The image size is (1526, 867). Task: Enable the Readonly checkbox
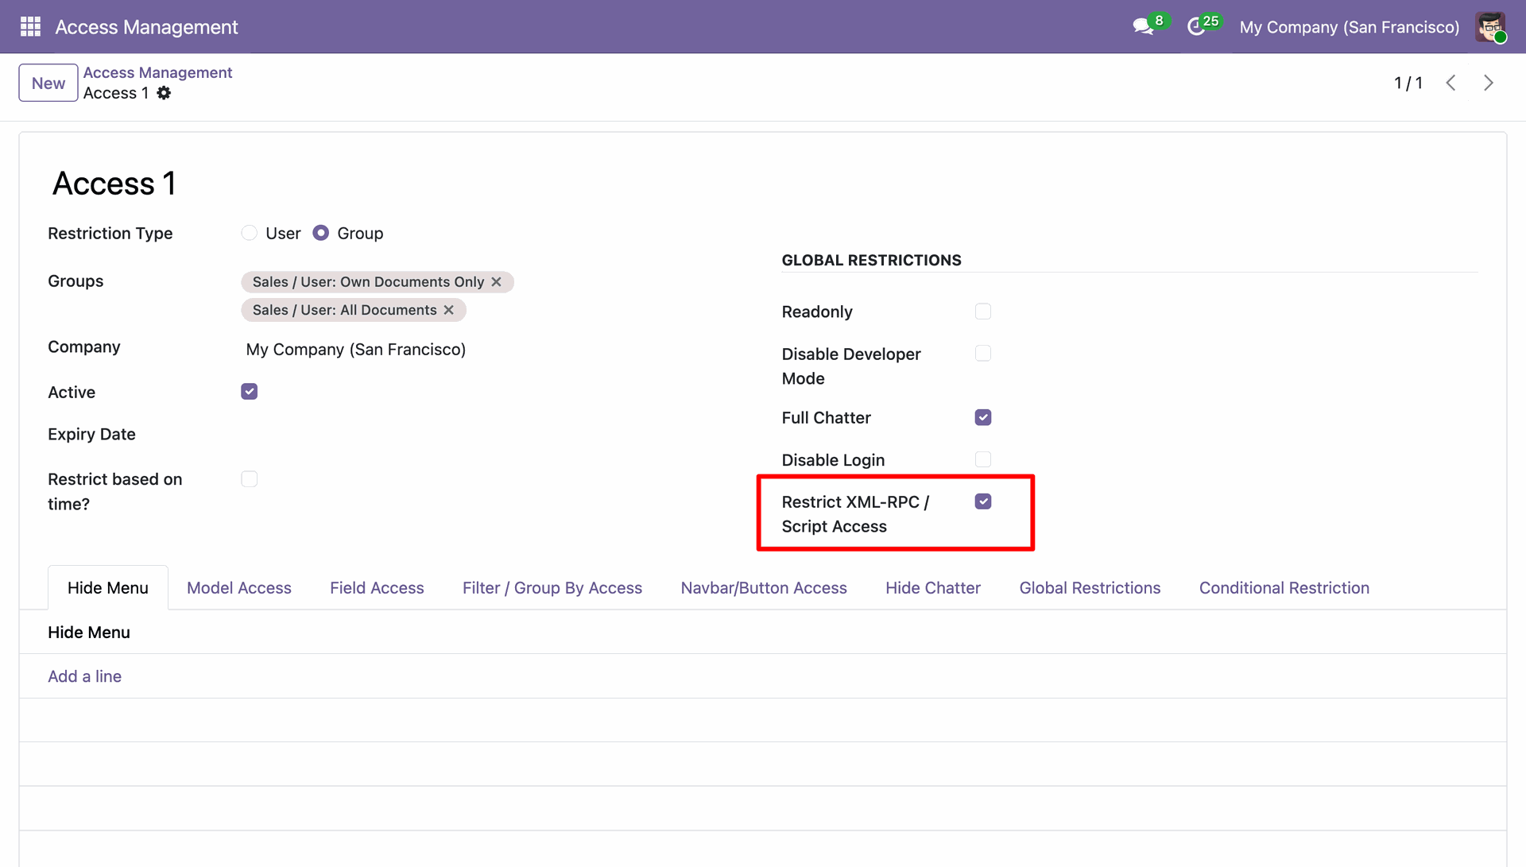pyautogui.click(x=983, y=312)
